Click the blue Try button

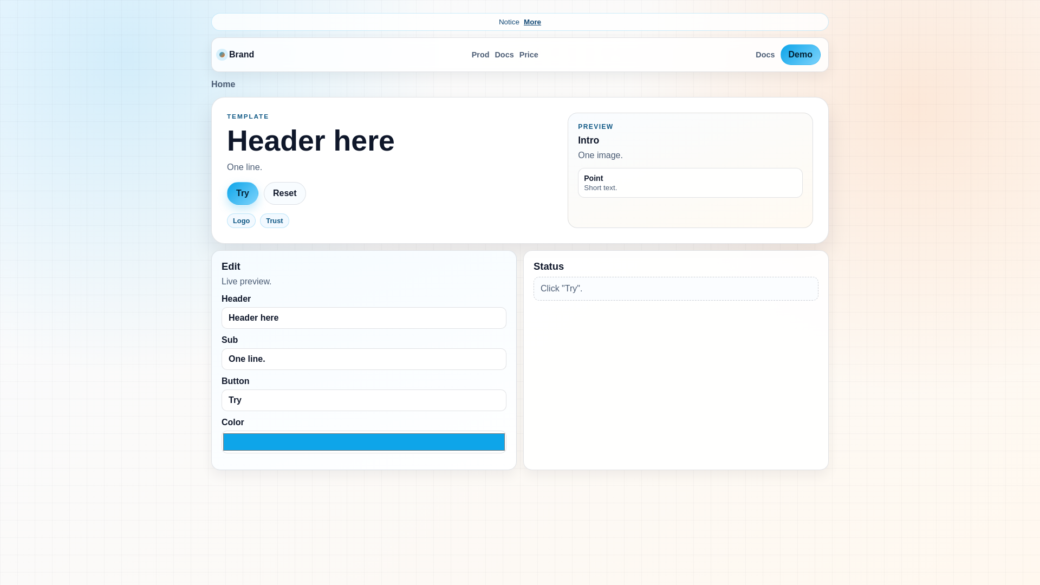click(243, 193)
